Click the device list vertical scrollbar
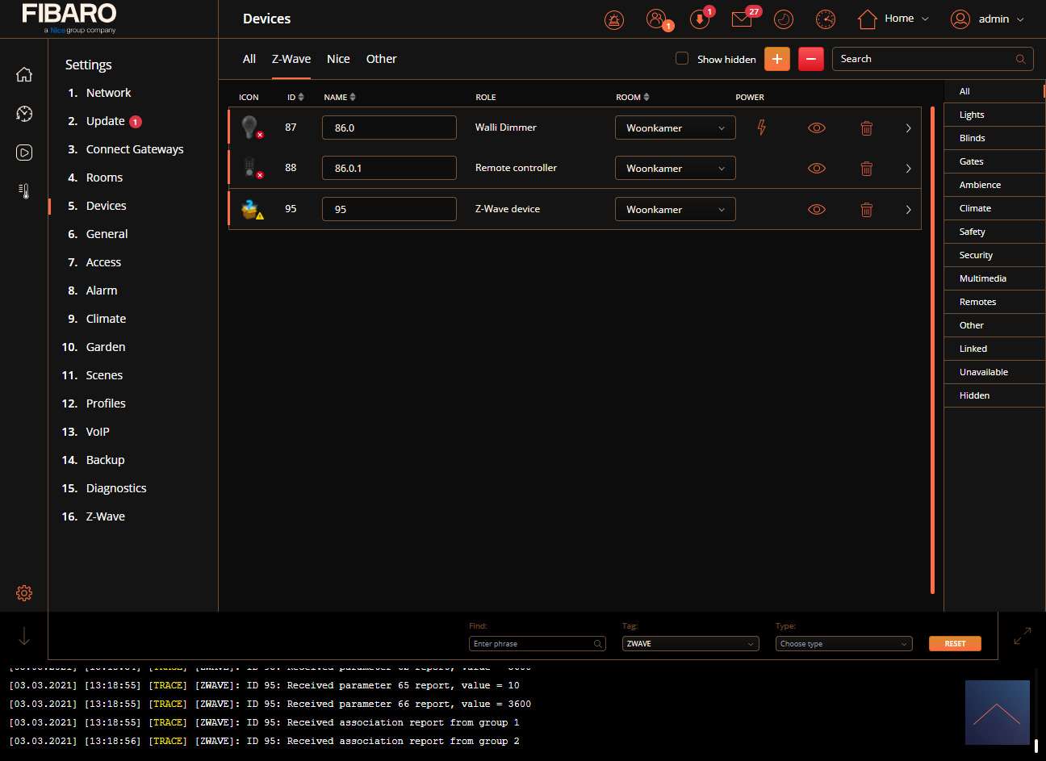The width and height of the screenshot is (1046, 761). point(933,347)
